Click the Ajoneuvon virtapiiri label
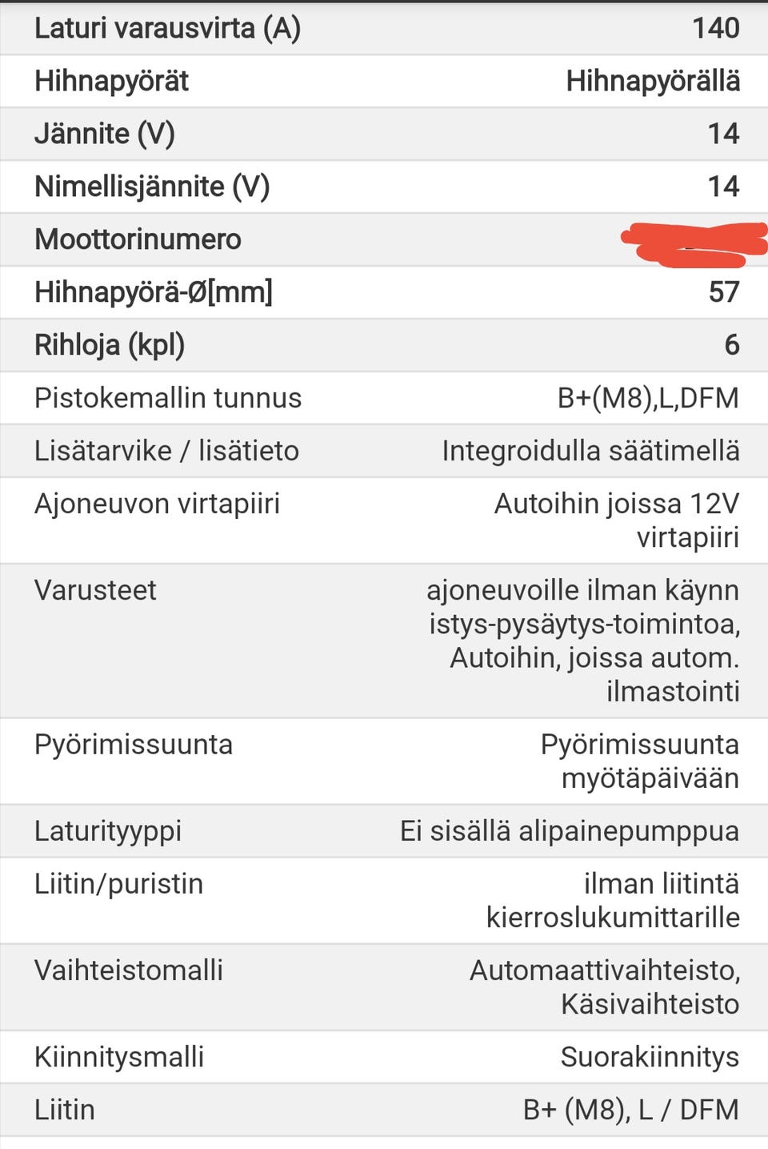This screenshot has width=768, height=1149. (157, 504)
